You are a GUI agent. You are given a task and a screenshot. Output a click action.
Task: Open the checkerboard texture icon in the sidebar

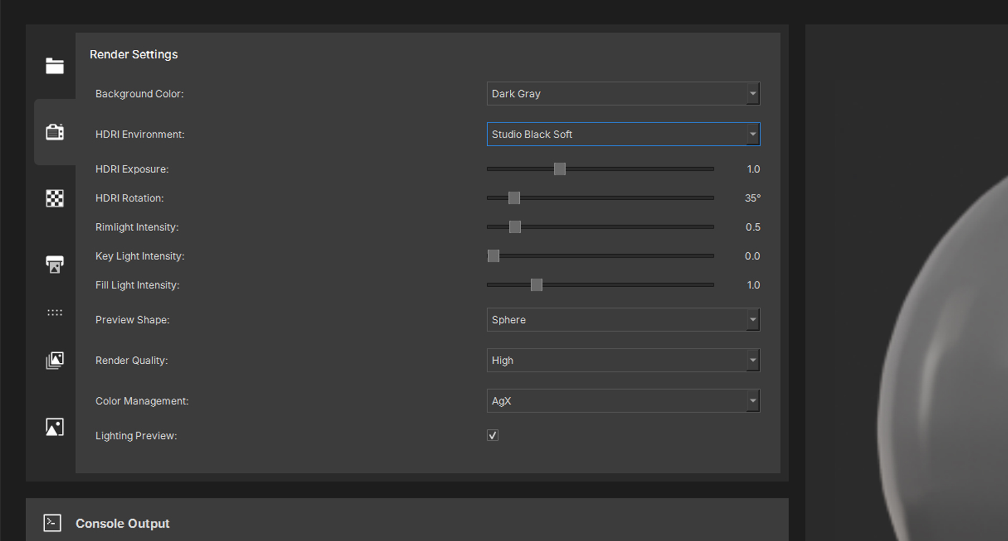55,198
